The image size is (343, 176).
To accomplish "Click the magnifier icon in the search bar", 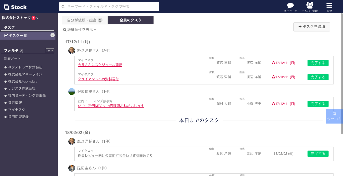I will coord(63,7).
